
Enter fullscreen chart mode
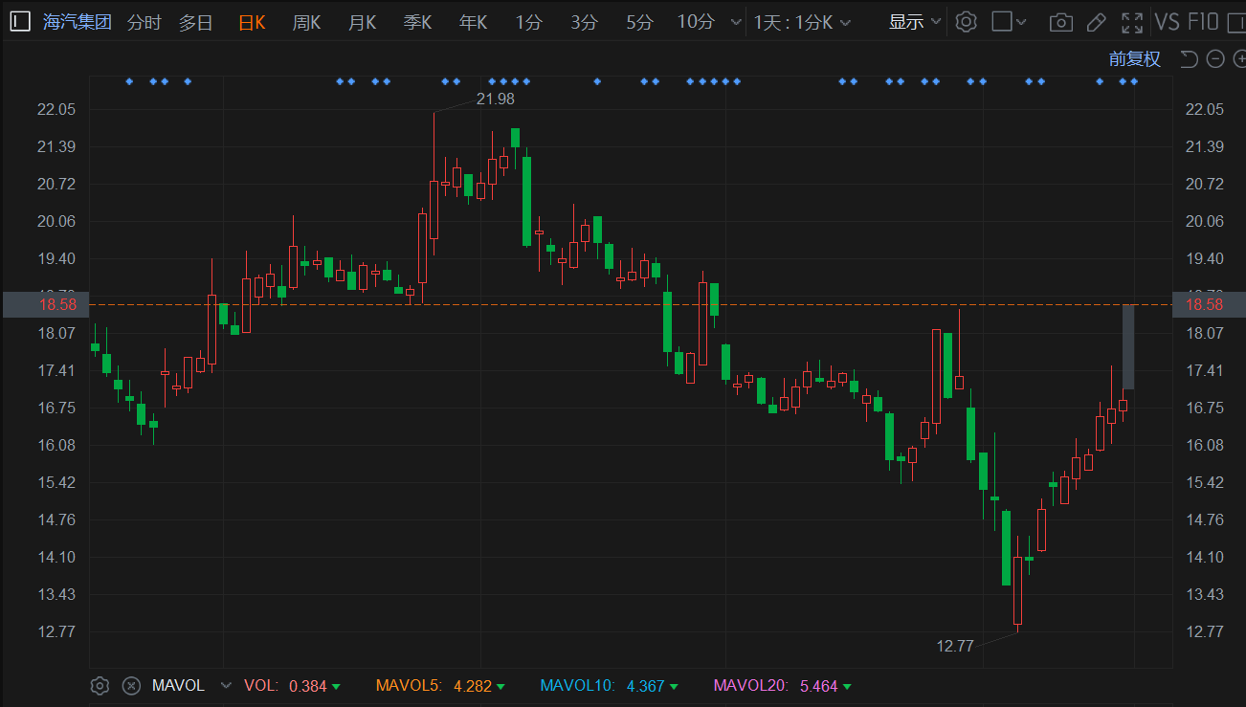pyautogui.click(x=1132, y=22)
